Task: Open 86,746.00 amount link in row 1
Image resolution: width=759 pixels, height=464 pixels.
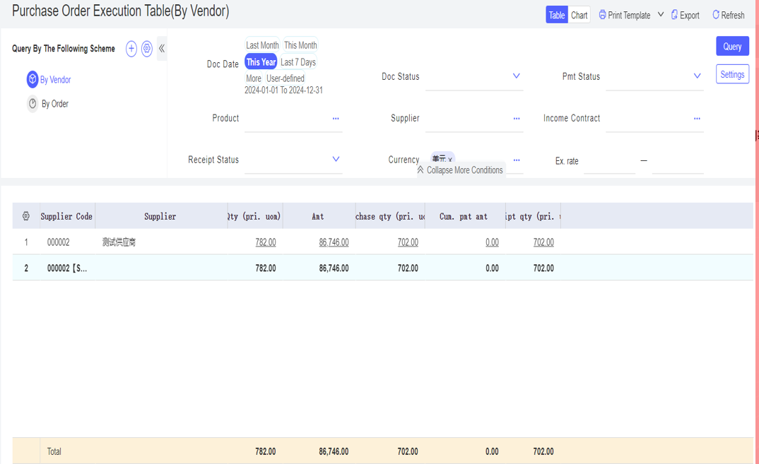Action: 334,242
